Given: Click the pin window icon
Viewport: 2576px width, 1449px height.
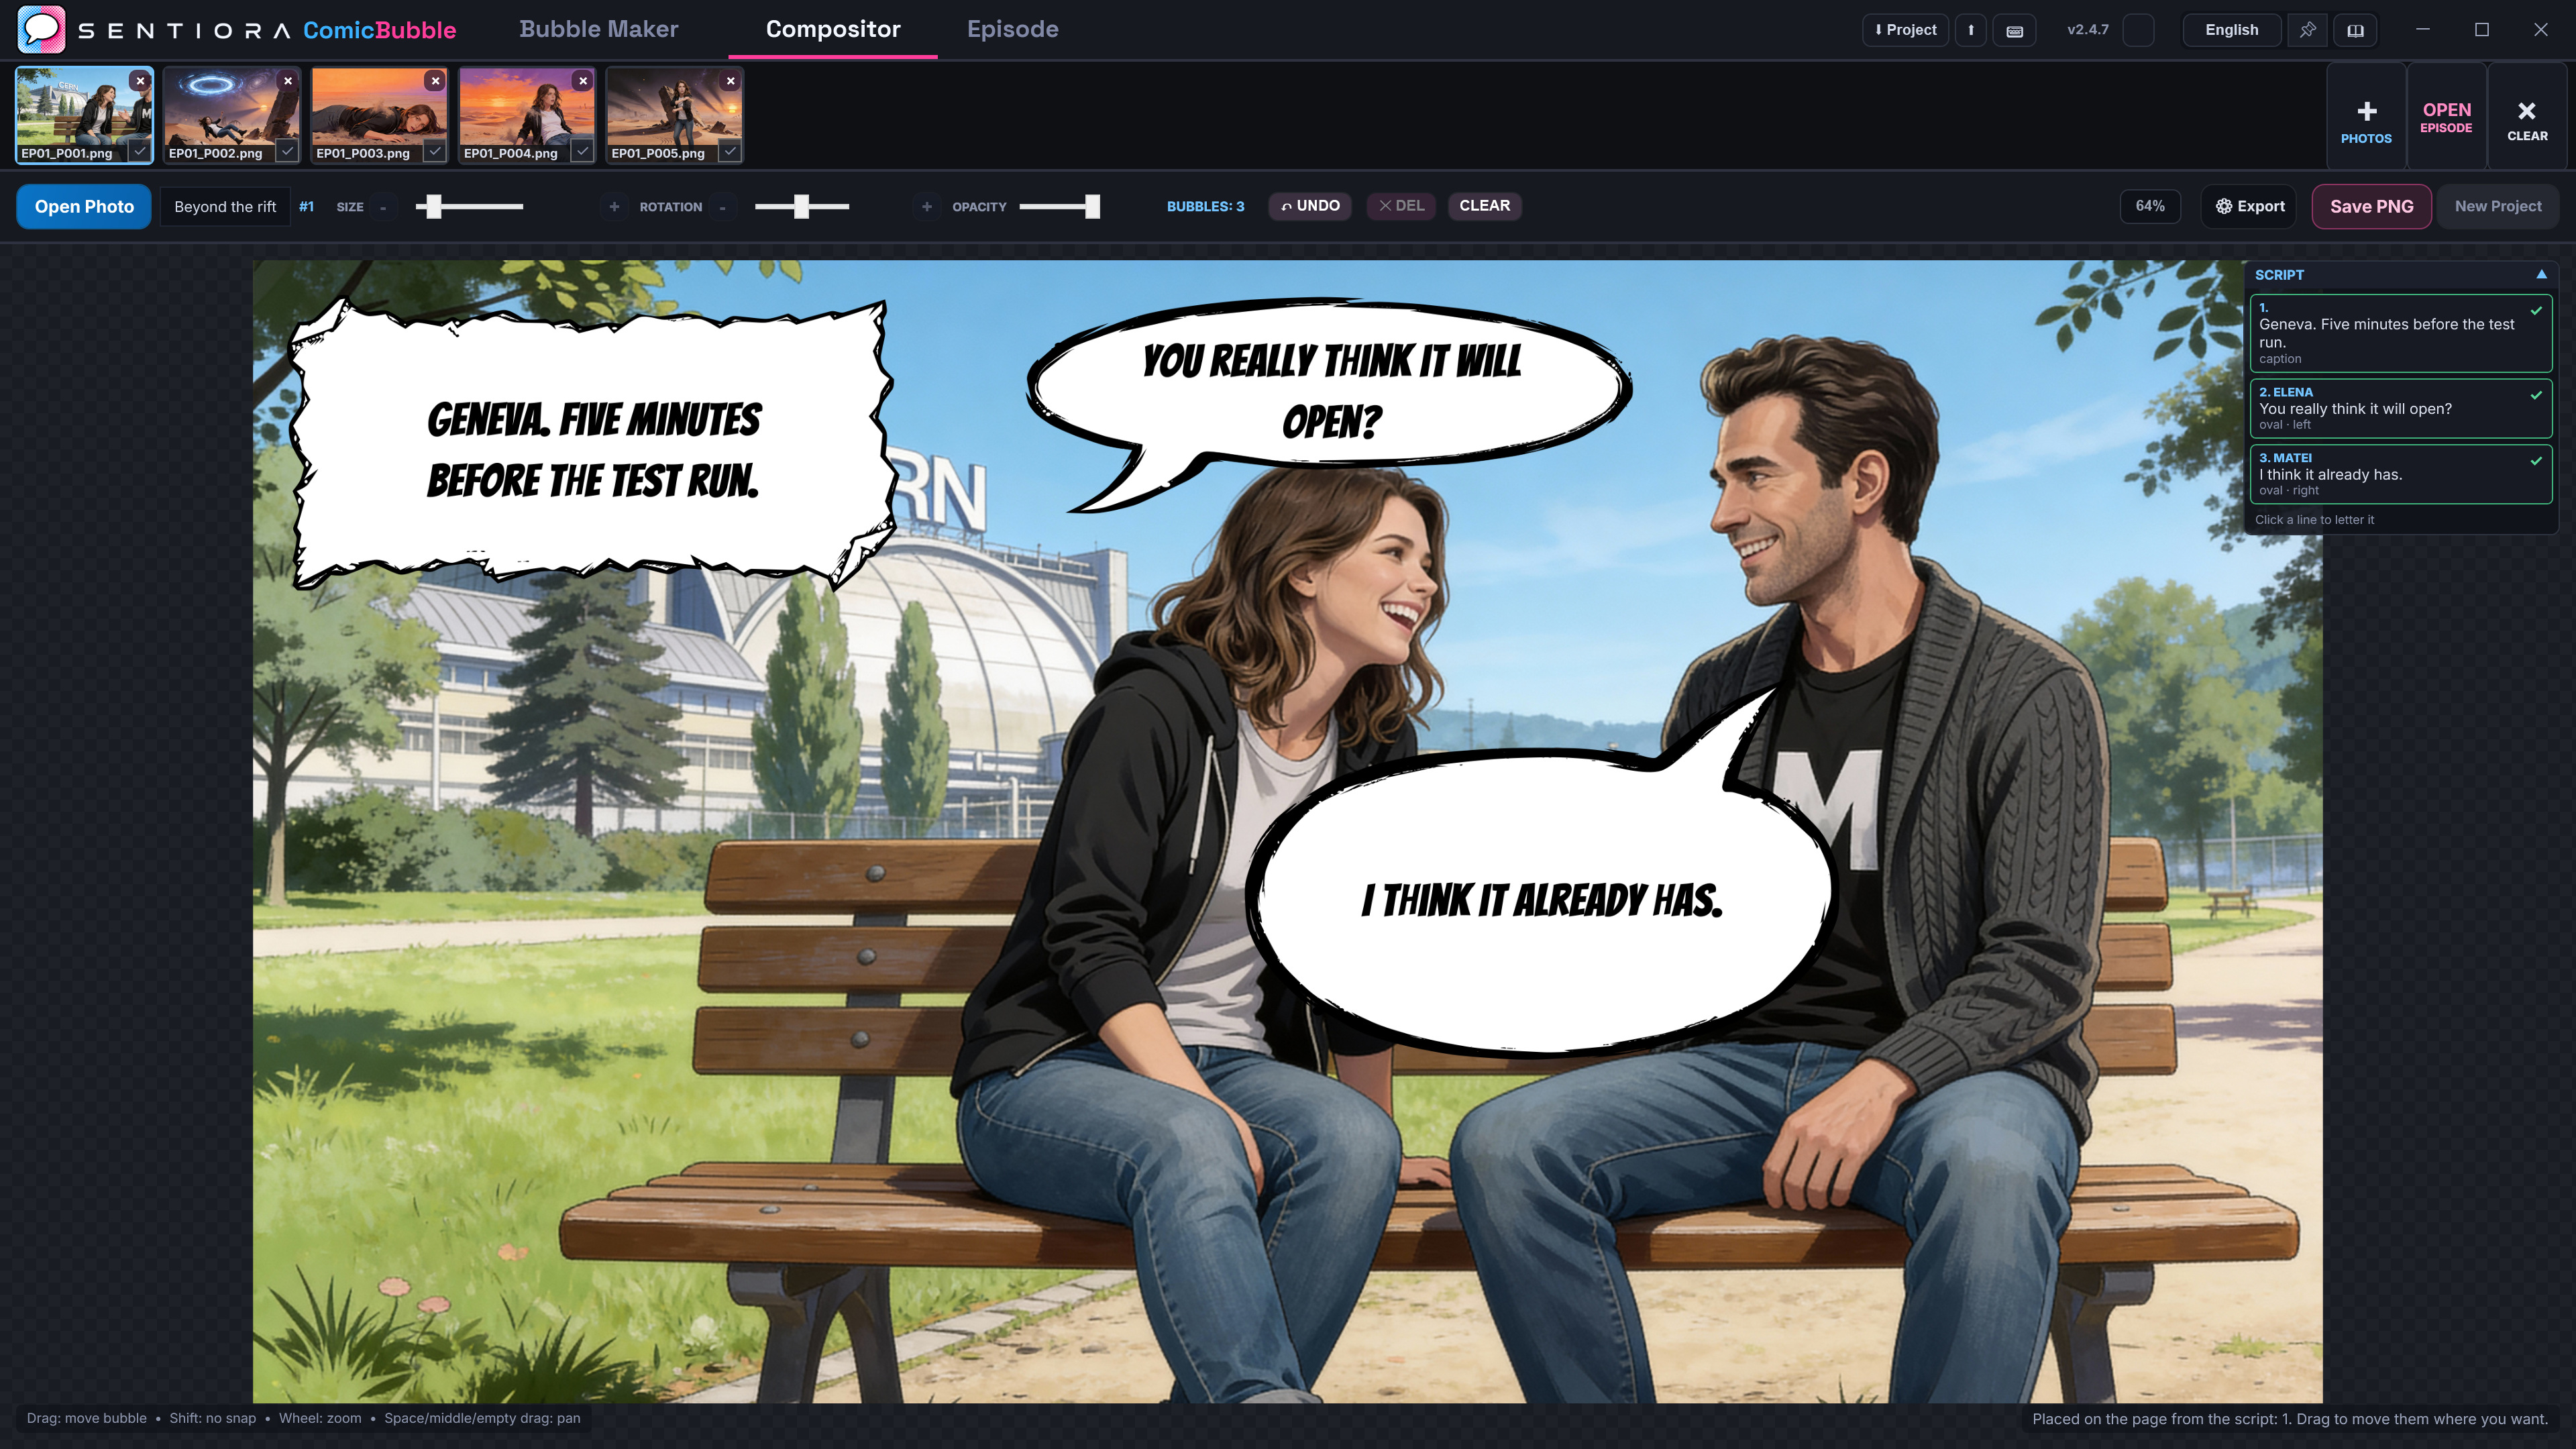Looking at the screenshot, I should (x=2307, y=30).
